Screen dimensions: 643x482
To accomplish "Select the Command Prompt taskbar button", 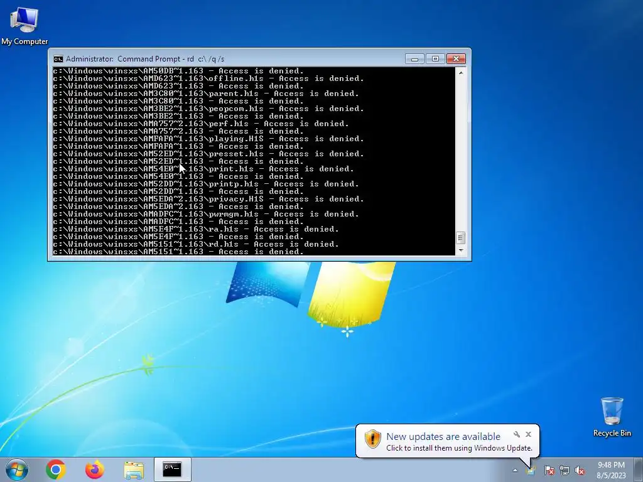I will click(172, 469).
